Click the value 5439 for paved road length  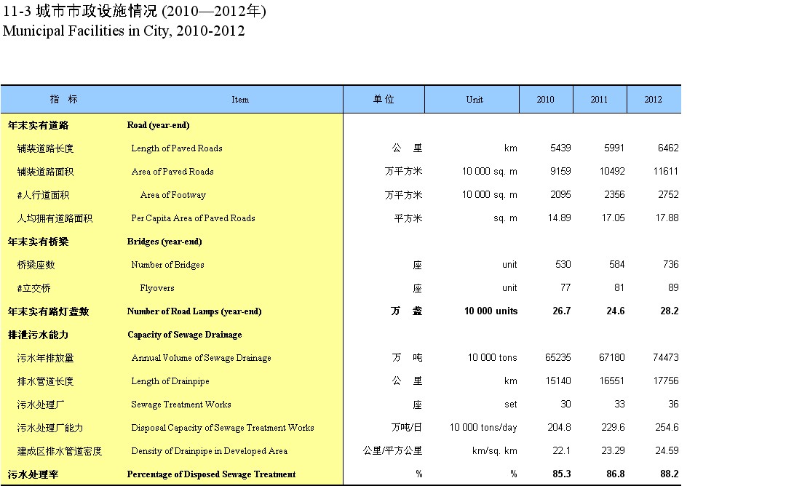point(560,148)
